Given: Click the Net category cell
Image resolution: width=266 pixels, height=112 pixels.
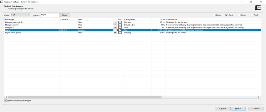Looking at the screenshot, I should [125, 30].
